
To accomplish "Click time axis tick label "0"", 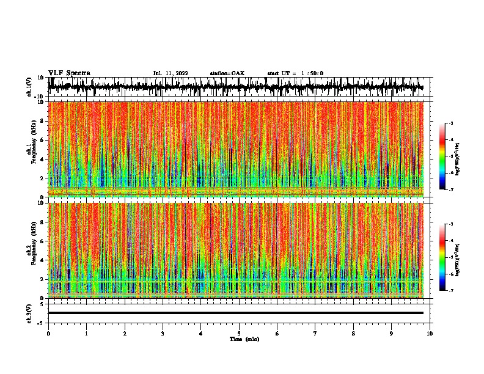I will [x=48, y=334].
